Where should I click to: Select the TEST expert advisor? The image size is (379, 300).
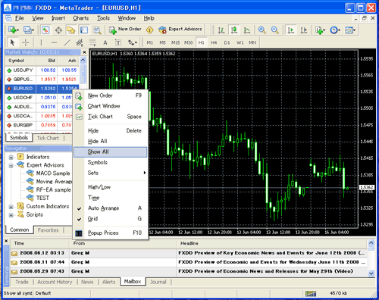pos(42,198)
